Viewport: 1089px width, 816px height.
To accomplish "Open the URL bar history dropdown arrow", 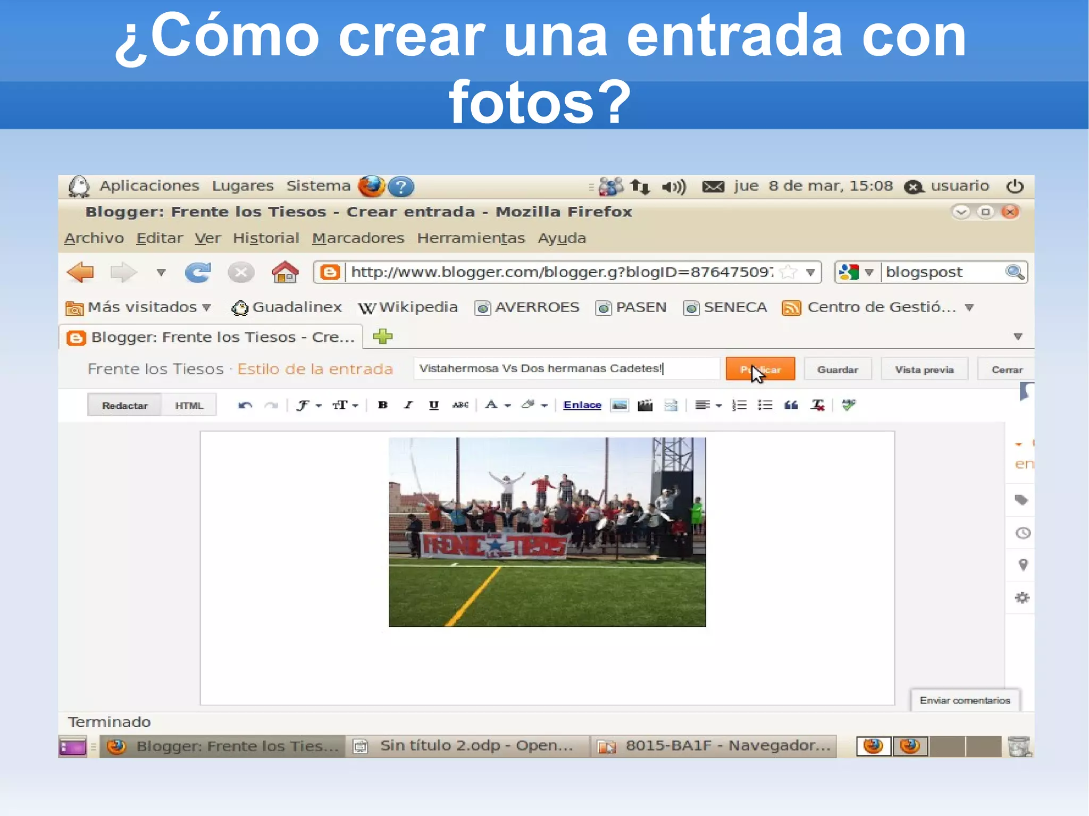I will pos(810,273).
